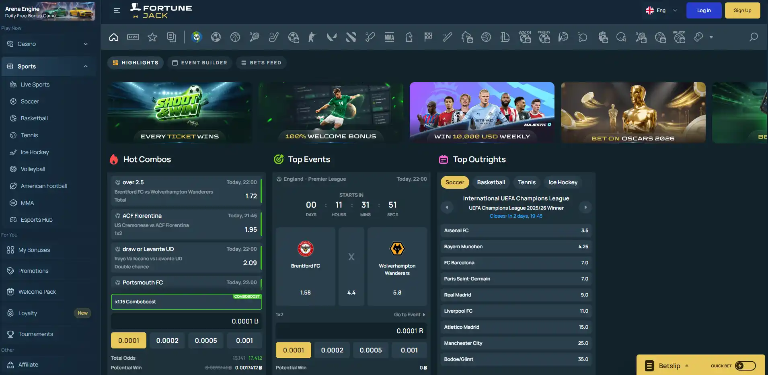
Task: Expand more sports dropdown arrow in toolbar
Action: (x=711, y=37)
